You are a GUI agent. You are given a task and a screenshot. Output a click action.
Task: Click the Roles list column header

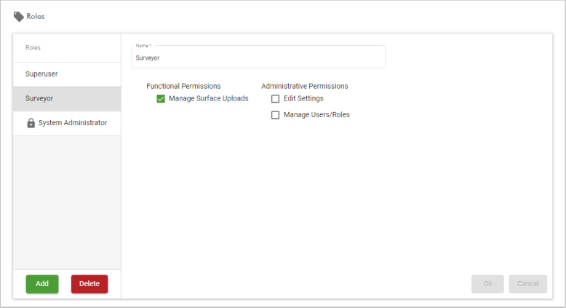click(33, 47)
